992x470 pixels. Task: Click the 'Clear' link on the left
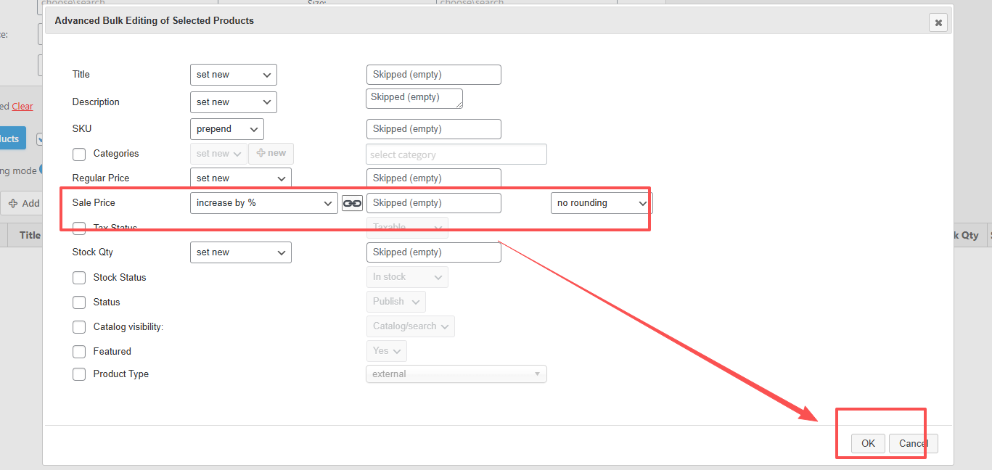[22, 106]
